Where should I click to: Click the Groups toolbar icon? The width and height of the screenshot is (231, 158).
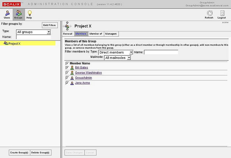click(x=18, y=13)
